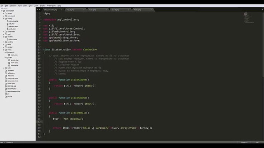Collapse the config folder

[4, 18]
